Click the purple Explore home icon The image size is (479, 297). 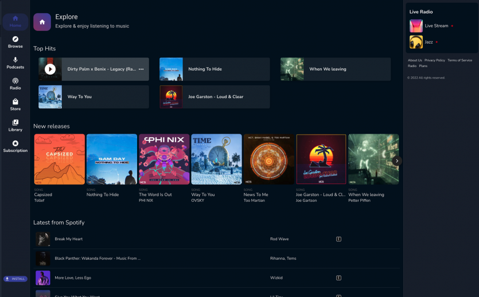tap(42, 22)
